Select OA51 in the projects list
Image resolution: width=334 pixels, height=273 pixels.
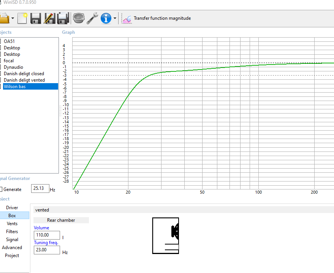9,41
